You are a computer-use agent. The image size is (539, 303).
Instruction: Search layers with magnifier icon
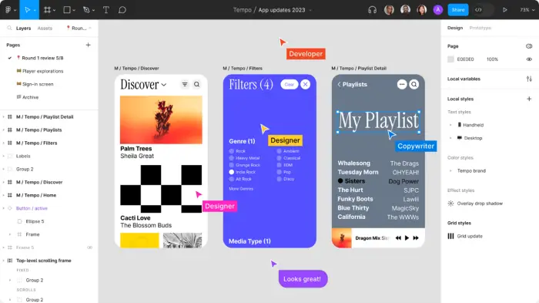point(9,28)
